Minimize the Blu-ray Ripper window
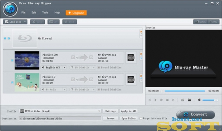This screenshot has height=131, width=222. point(206,4)
